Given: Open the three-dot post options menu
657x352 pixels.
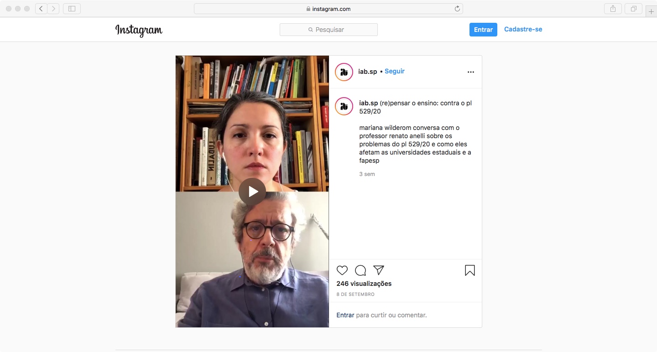Looking at the screenshot, I should [x=471, y=72].
